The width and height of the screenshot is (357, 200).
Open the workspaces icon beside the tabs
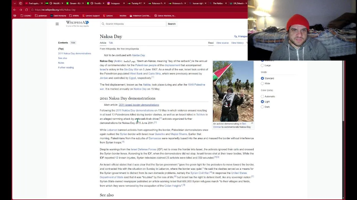tap(21, 3)
